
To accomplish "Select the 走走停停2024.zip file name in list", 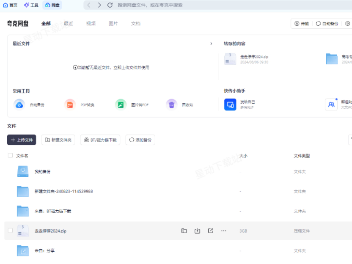I will (x=50, y=231).
